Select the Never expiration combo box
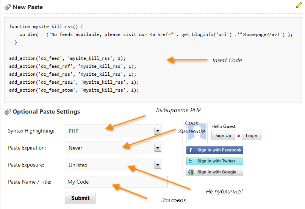The width and height of the screenshot is (305, 209). pos(114,148)
